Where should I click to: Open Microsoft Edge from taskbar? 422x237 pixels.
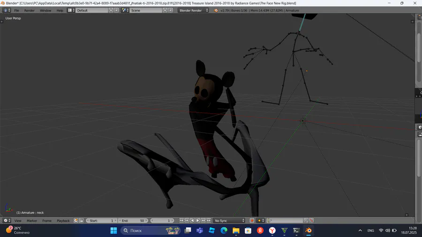point(224,230)
